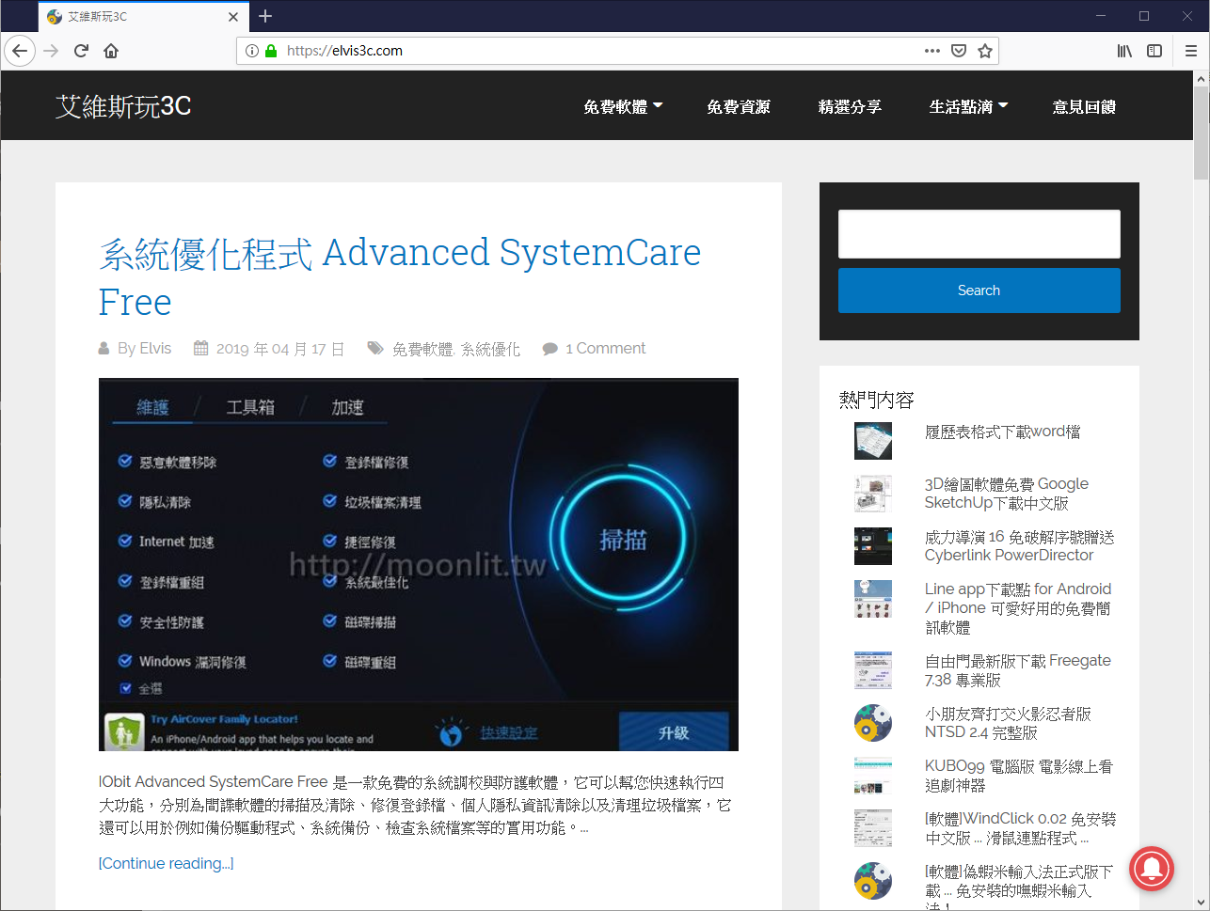This screenshot has width=1210, height=911.
Task: Open the 精選分享 menu item
Action: point(850,106)
